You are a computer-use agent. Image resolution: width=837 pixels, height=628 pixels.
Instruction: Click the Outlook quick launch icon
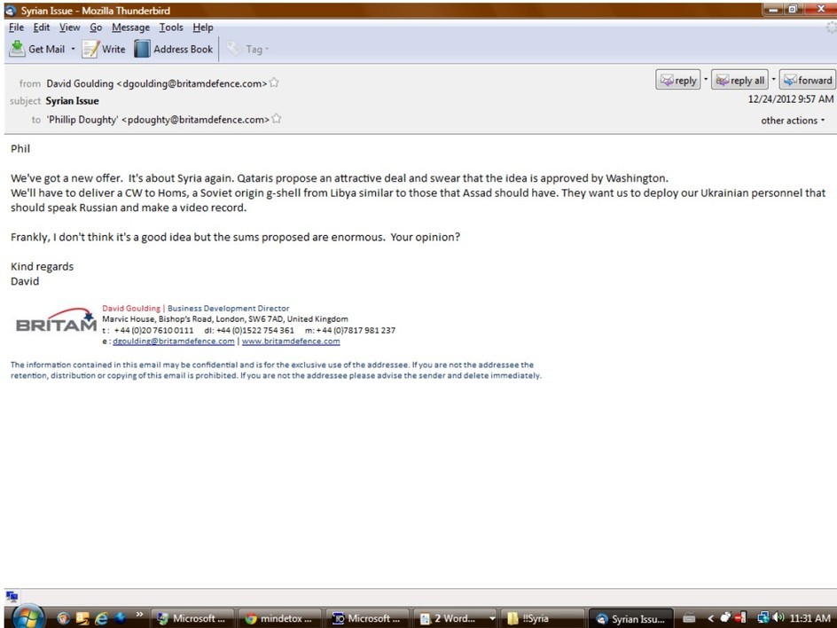point(82,618)
